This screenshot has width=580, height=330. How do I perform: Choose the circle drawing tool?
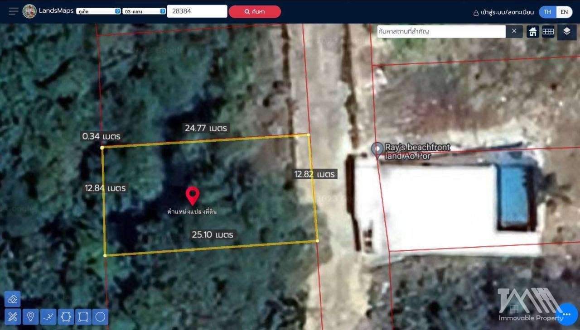(x=101, y=317)
